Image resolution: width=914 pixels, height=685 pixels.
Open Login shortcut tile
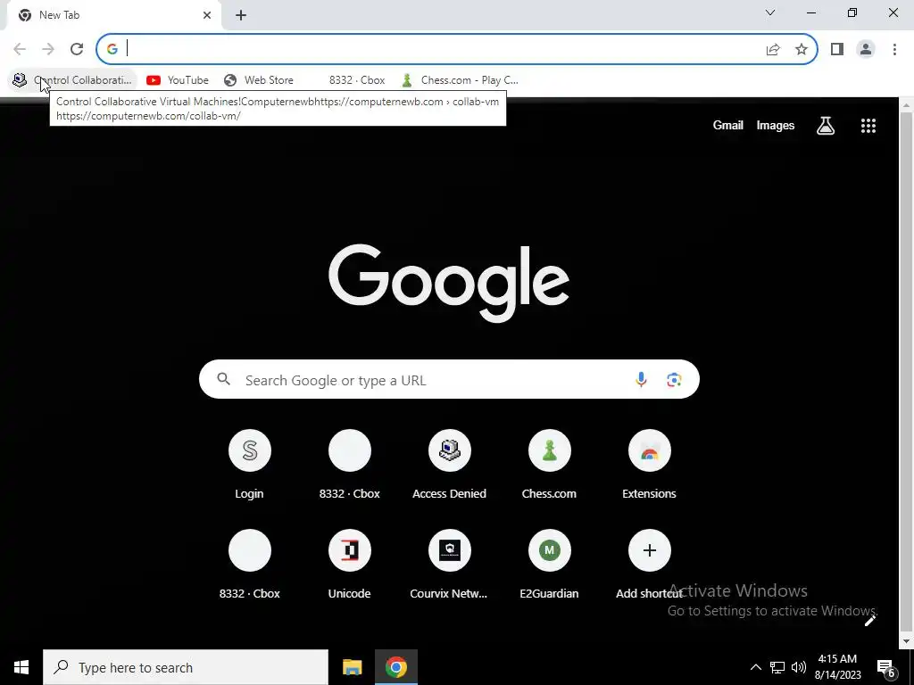click(250, 465)
